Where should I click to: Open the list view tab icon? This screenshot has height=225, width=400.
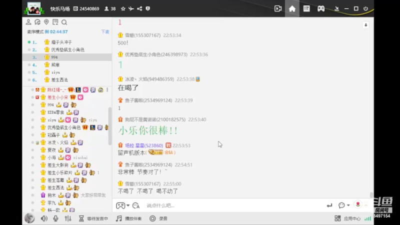[306, 8]
